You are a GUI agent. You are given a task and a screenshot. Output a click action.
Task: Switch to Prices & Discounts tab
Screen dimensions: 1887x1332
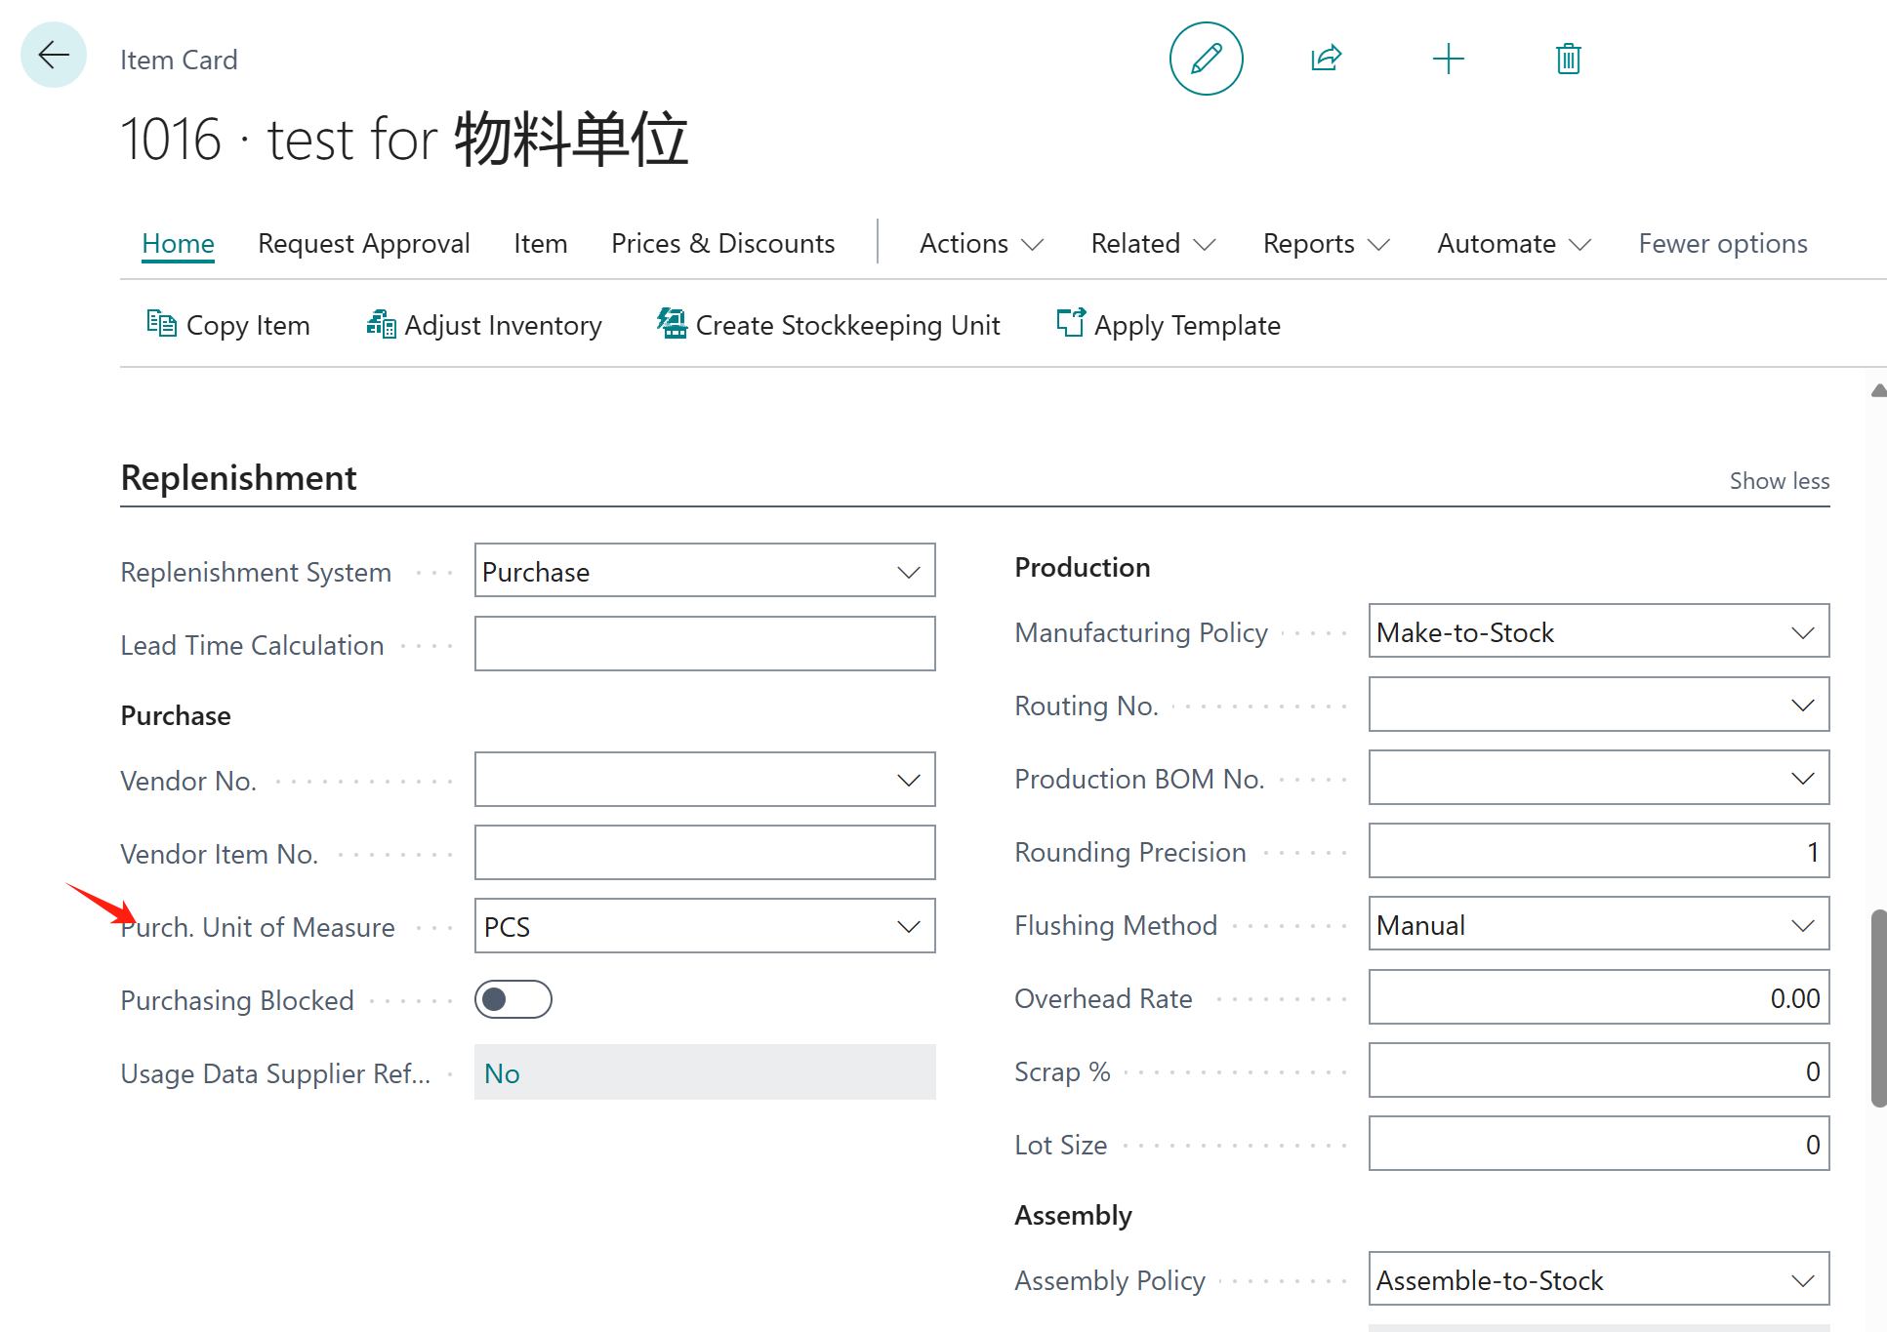click(x=722, y=243)
